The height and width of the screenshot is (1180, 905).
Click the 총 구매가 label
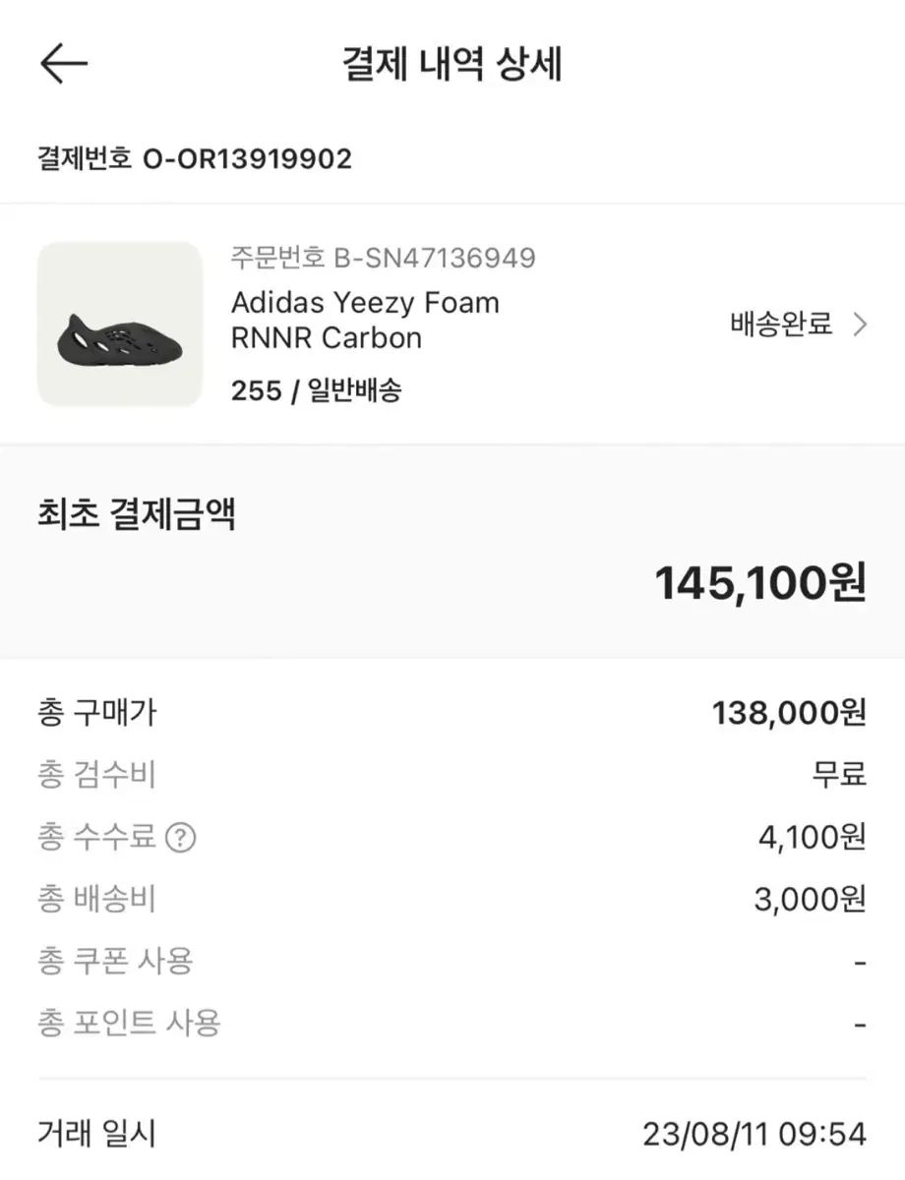pyautogui.click(x=96, y=713)
